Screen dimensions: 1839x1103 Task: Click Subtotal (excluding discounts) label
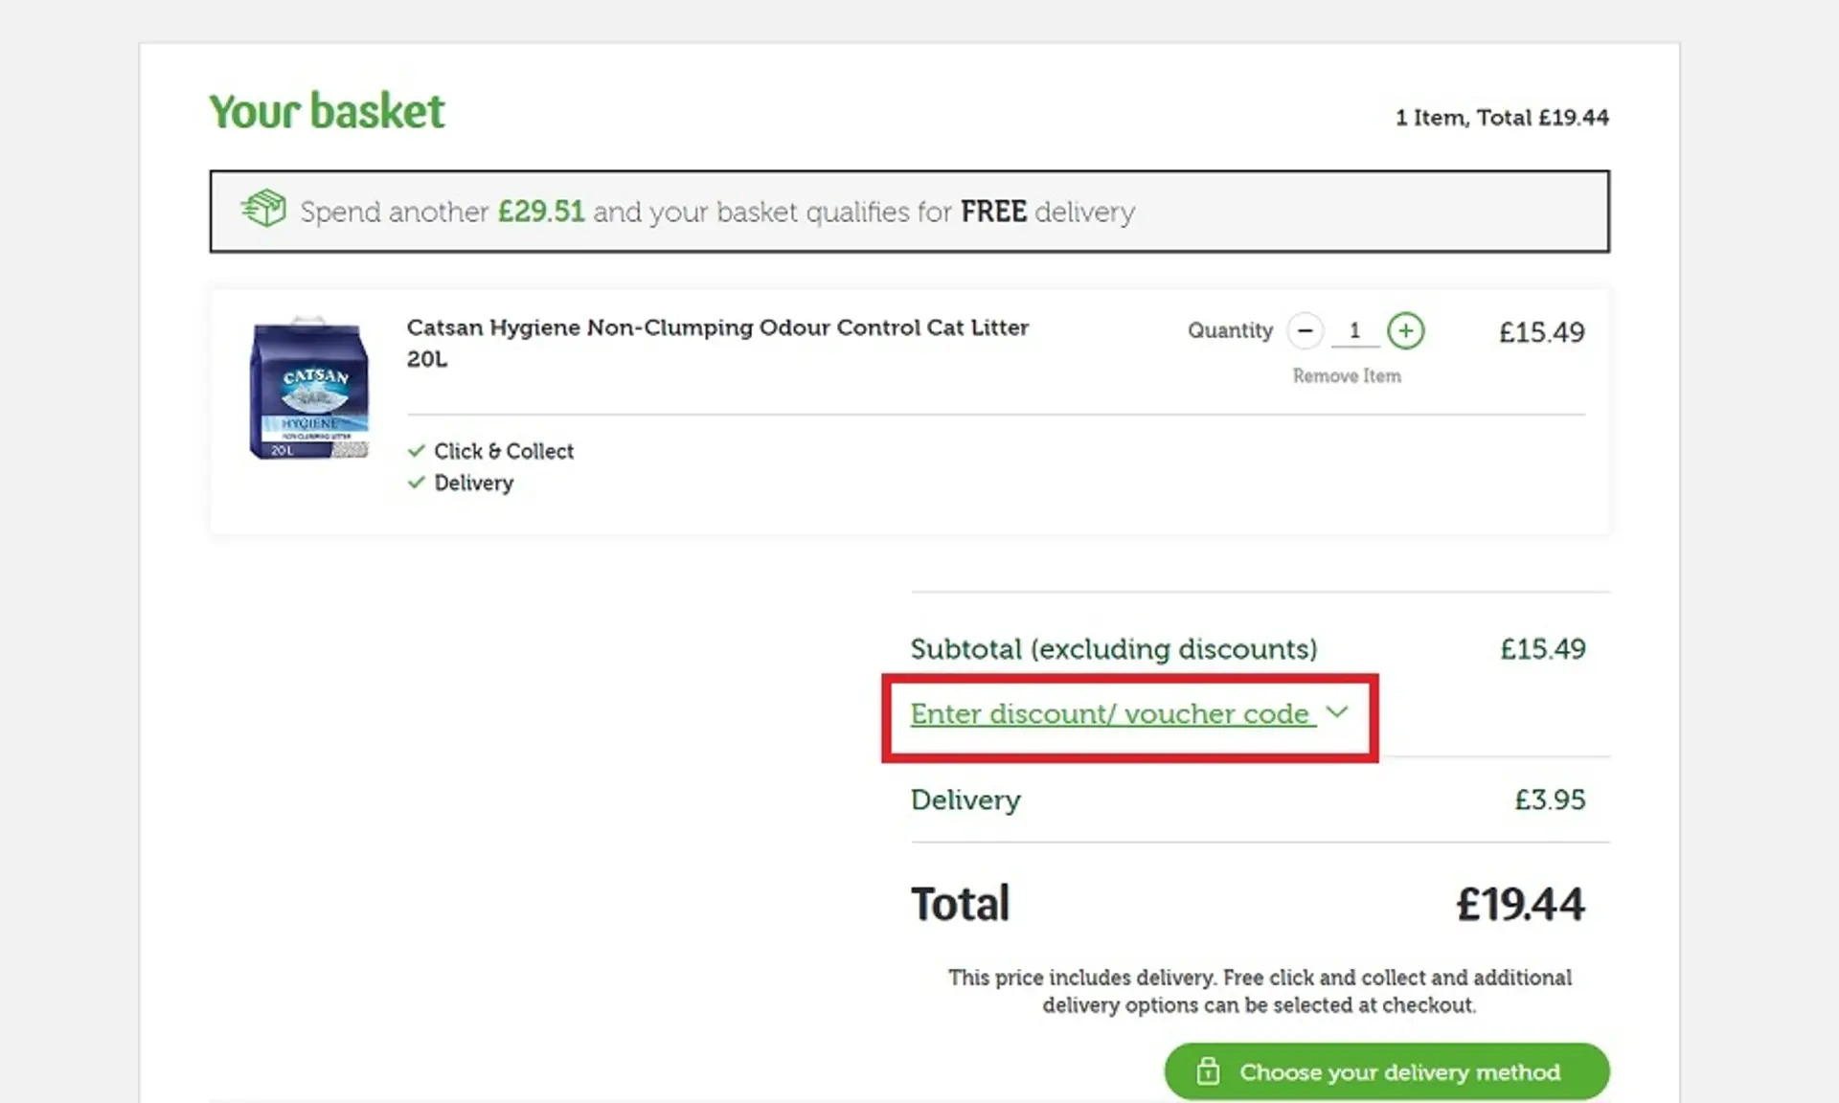tap(1114, 649)
